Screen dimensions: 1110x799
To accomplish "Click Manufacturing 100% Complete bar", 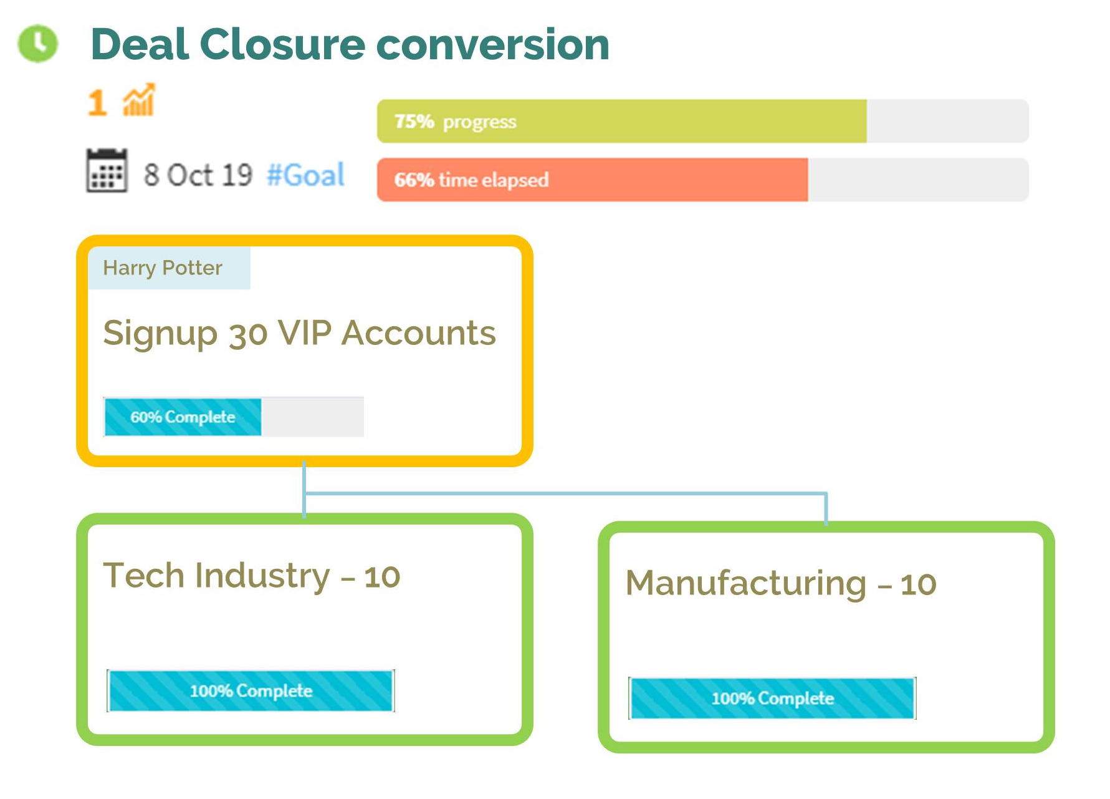I will tap(772, 698).
